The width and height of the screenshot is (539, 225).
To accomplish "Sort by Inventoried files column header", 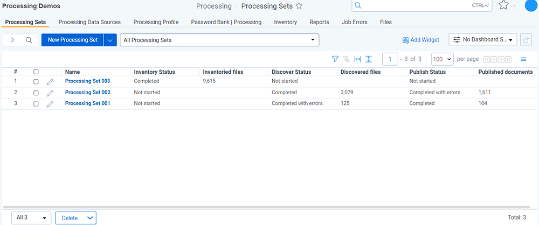I will click(x=223, y=72).
